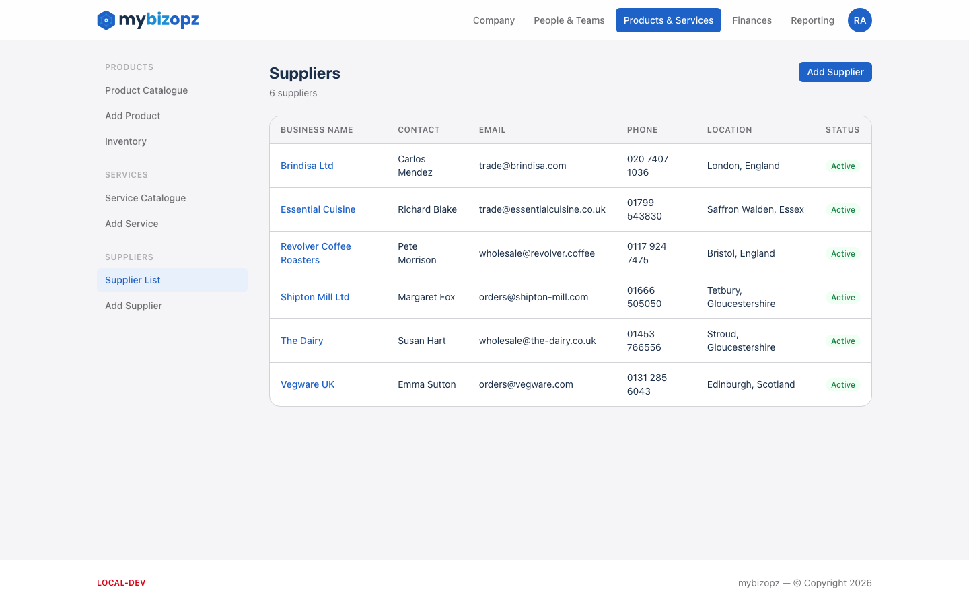Viewport: 969px width, 606px height.
Task: Open the People & Teams section
Action: tap(569, 20)
